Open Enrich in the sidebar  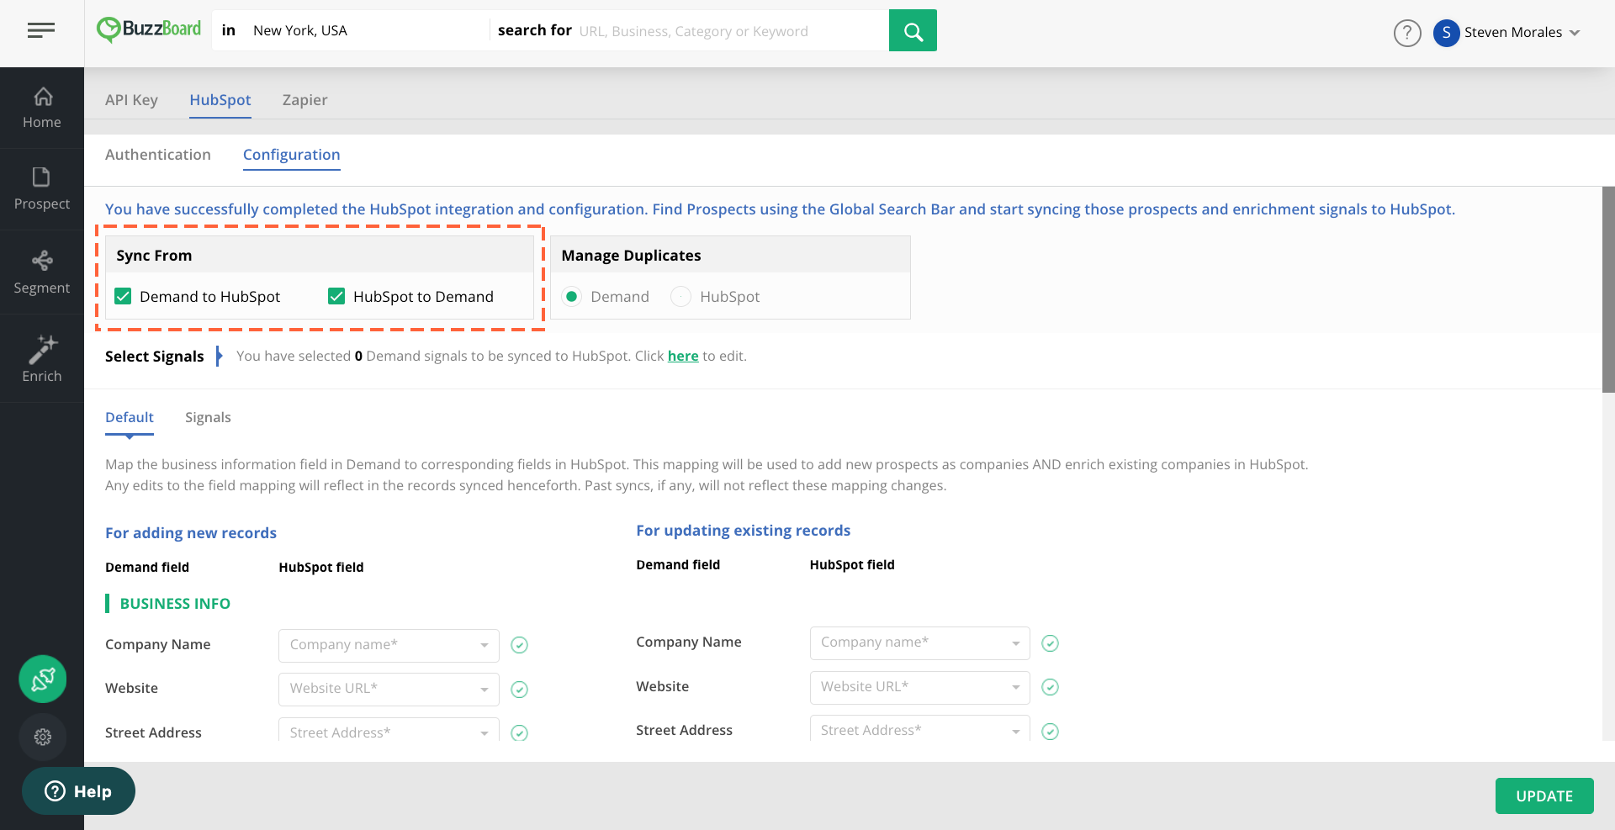42,359
